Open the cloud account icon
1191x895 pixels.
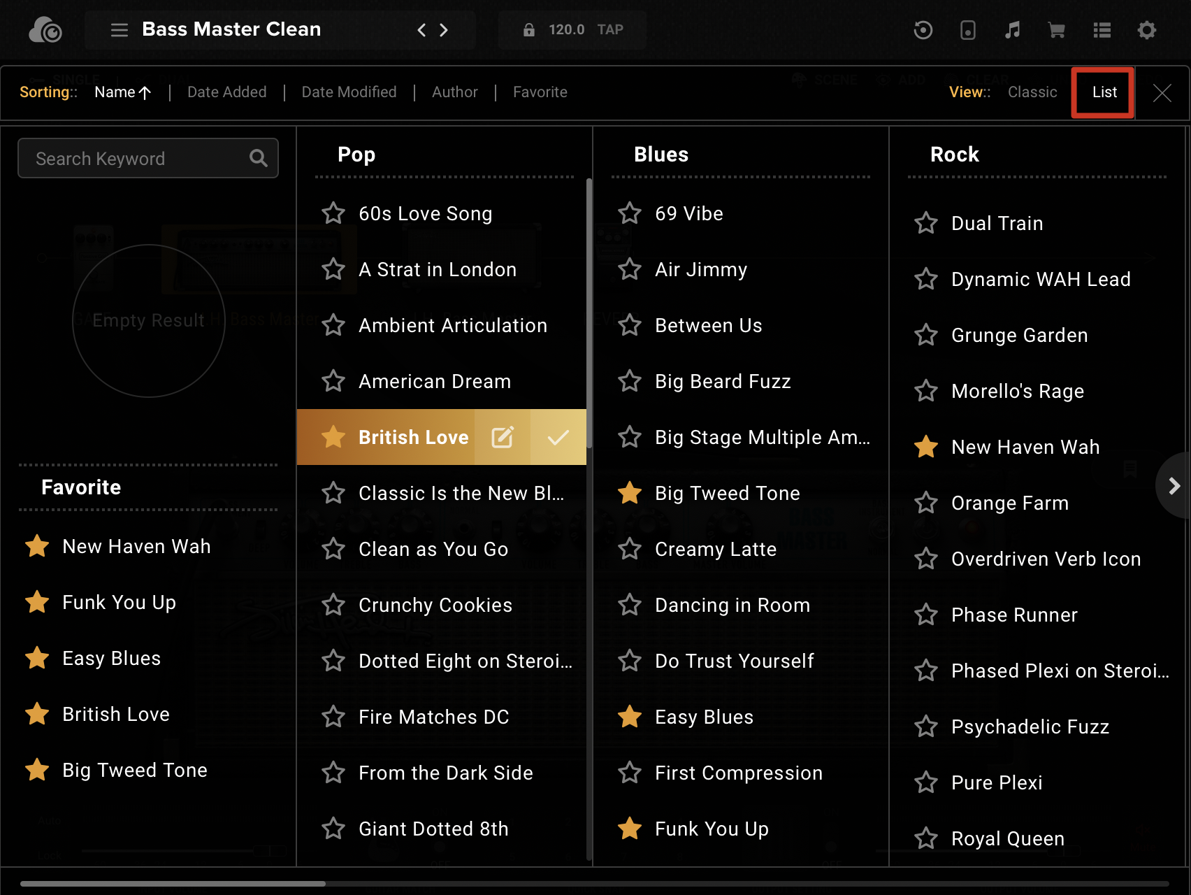[45, 30]
